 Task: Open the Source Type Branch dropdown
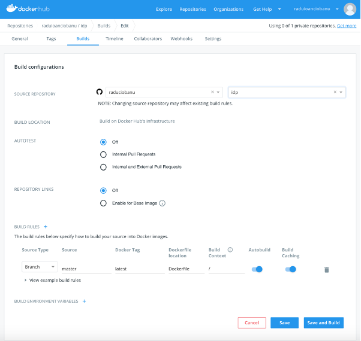tap(40, 267)
